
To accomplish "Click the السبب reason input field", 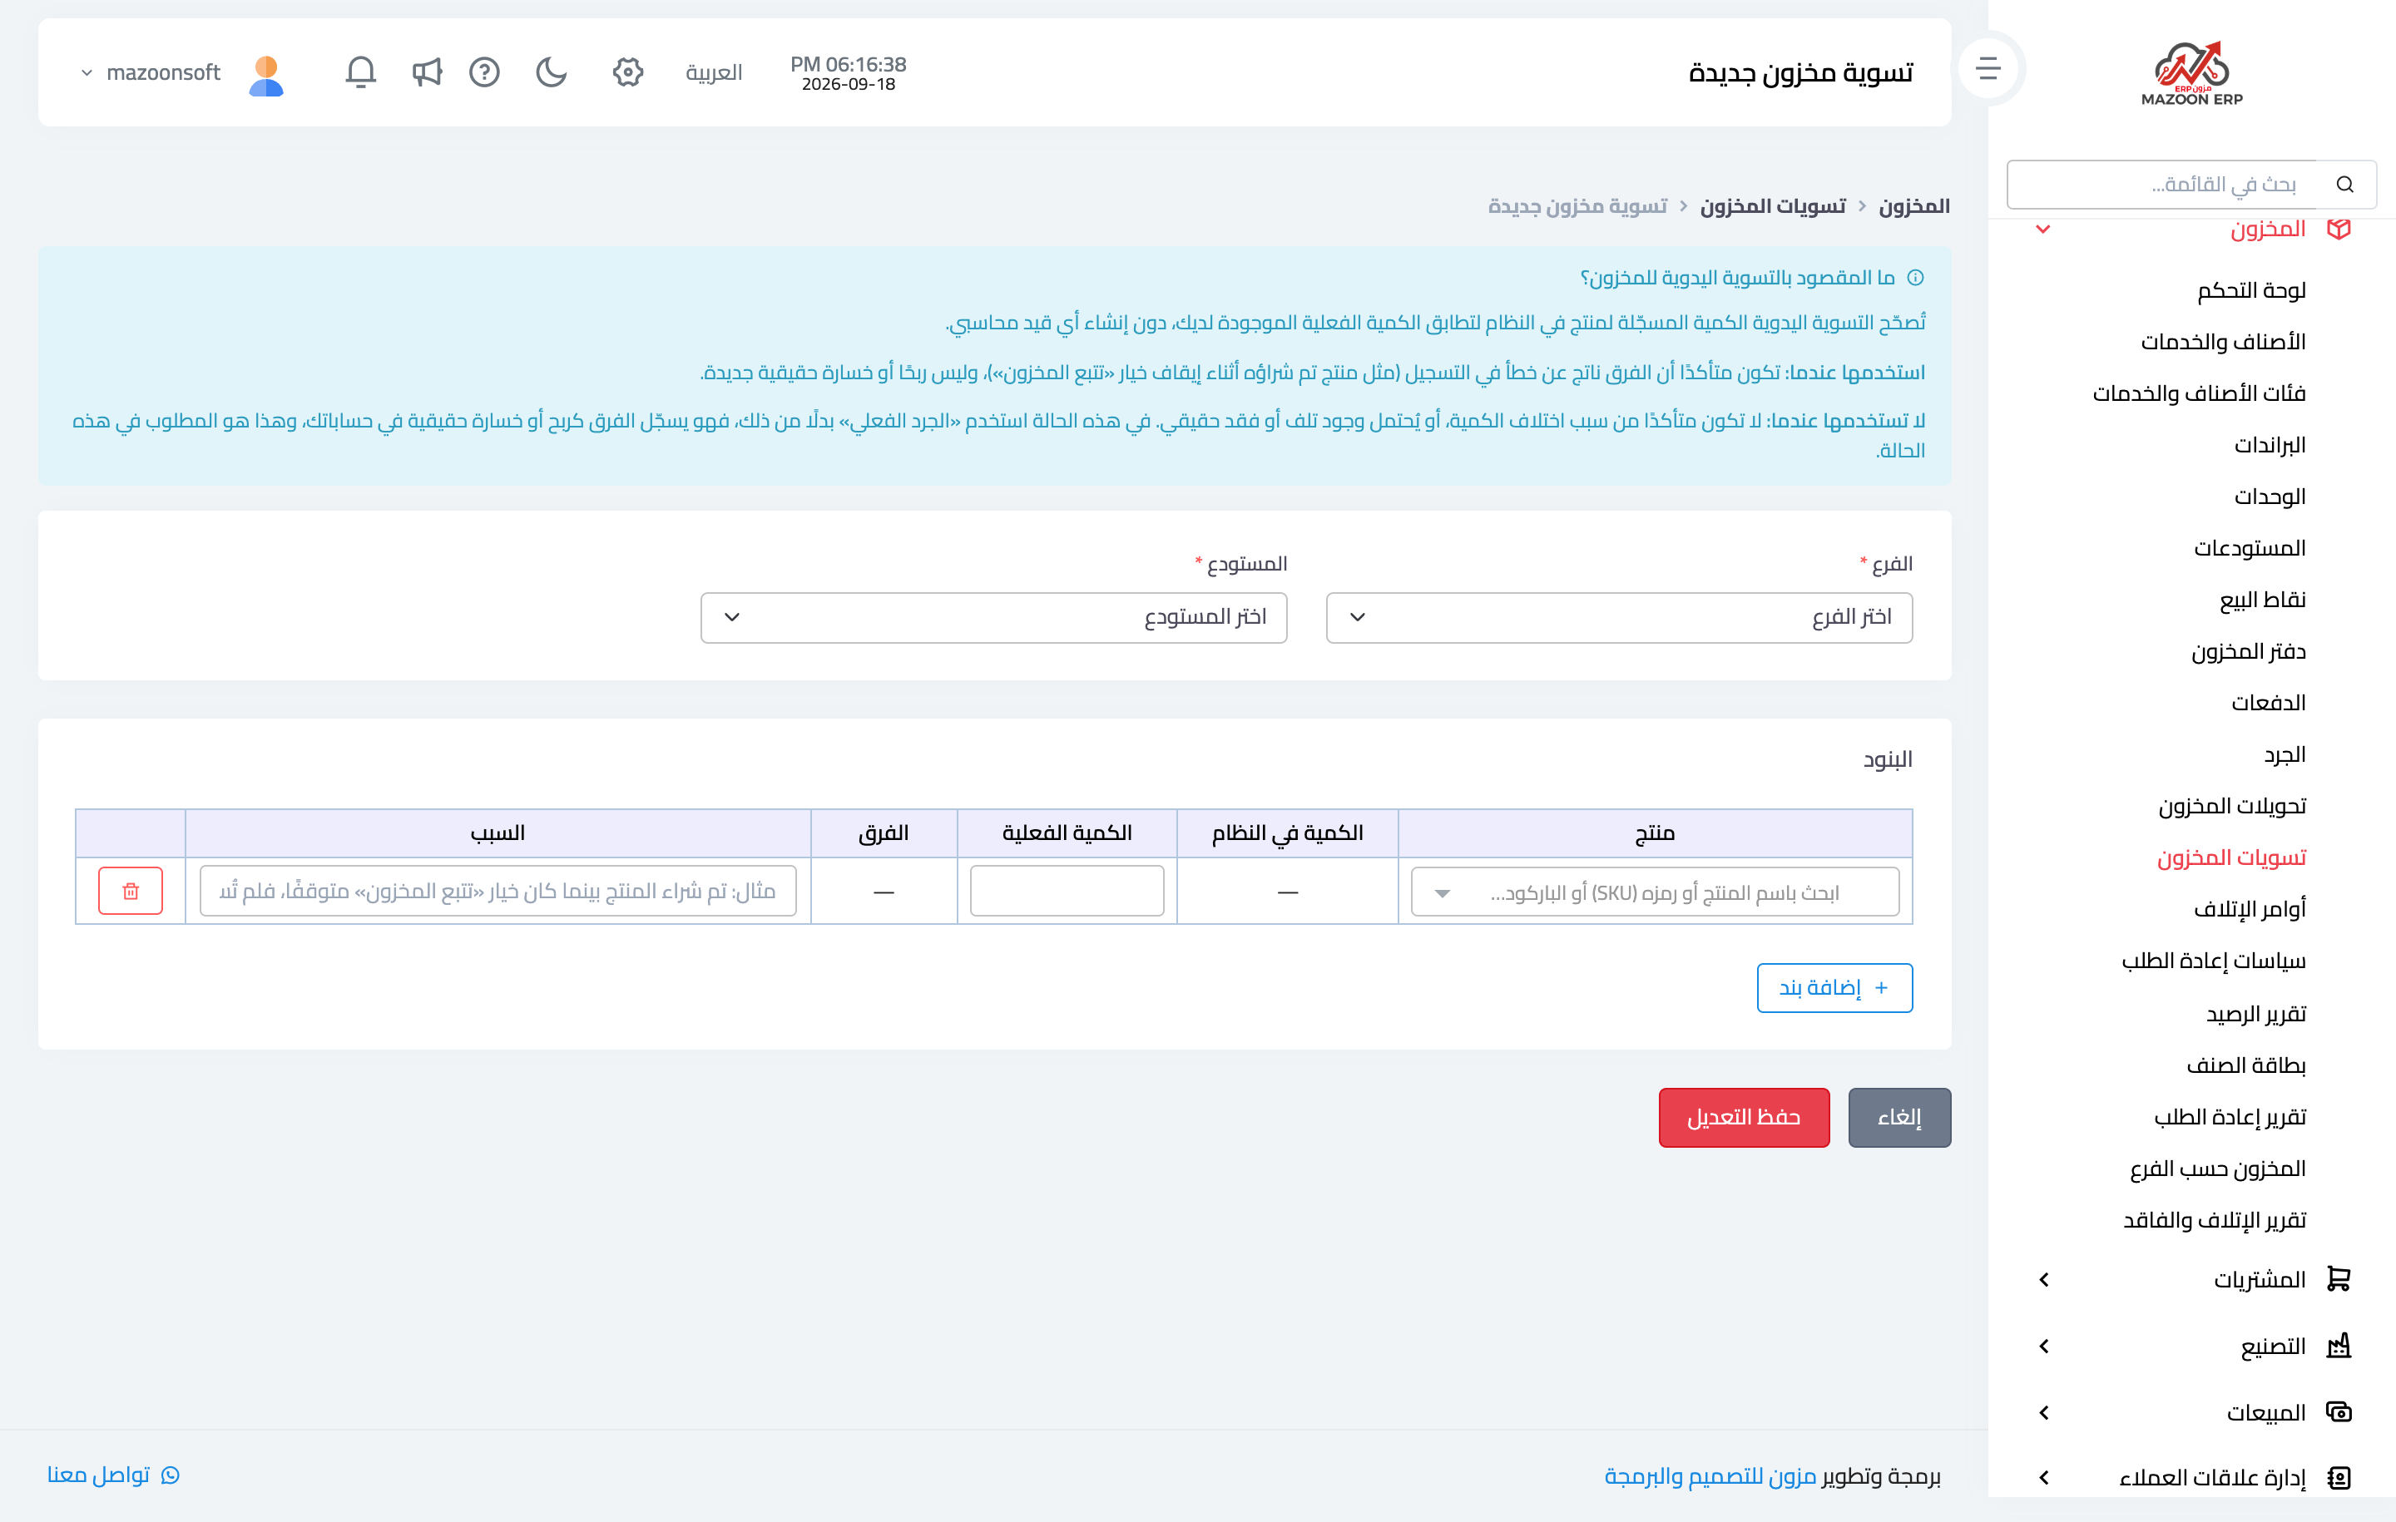I will [498, 890].
